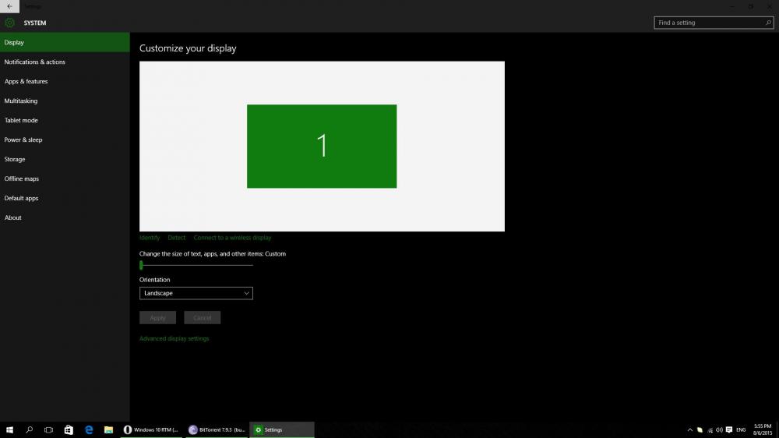Go to Power & sleep settings

pos(23,140)
